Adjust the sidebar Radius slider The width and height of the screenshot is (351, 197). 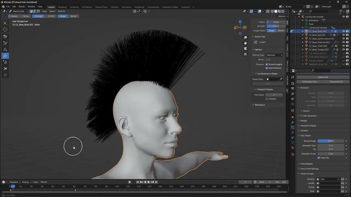click(x=275, y=22)
